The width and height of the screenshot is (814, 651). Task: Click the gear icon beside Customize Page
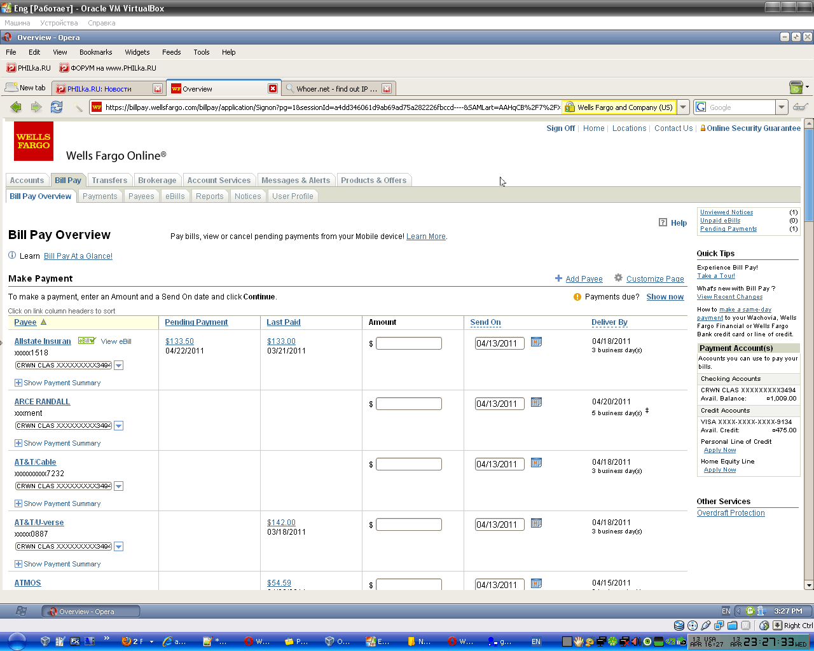tap(618, 278)
